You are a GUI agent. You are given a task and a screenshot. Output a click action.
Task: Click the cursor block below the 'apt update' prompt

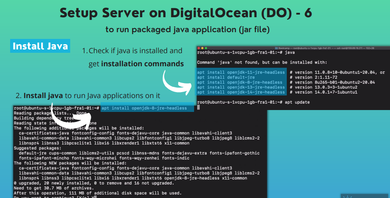click(199, 107)
